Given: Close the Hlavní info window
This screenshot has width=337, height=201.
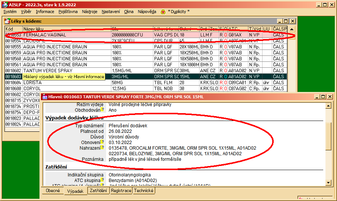Looking at the screenshot, I should tap(330, 97).
